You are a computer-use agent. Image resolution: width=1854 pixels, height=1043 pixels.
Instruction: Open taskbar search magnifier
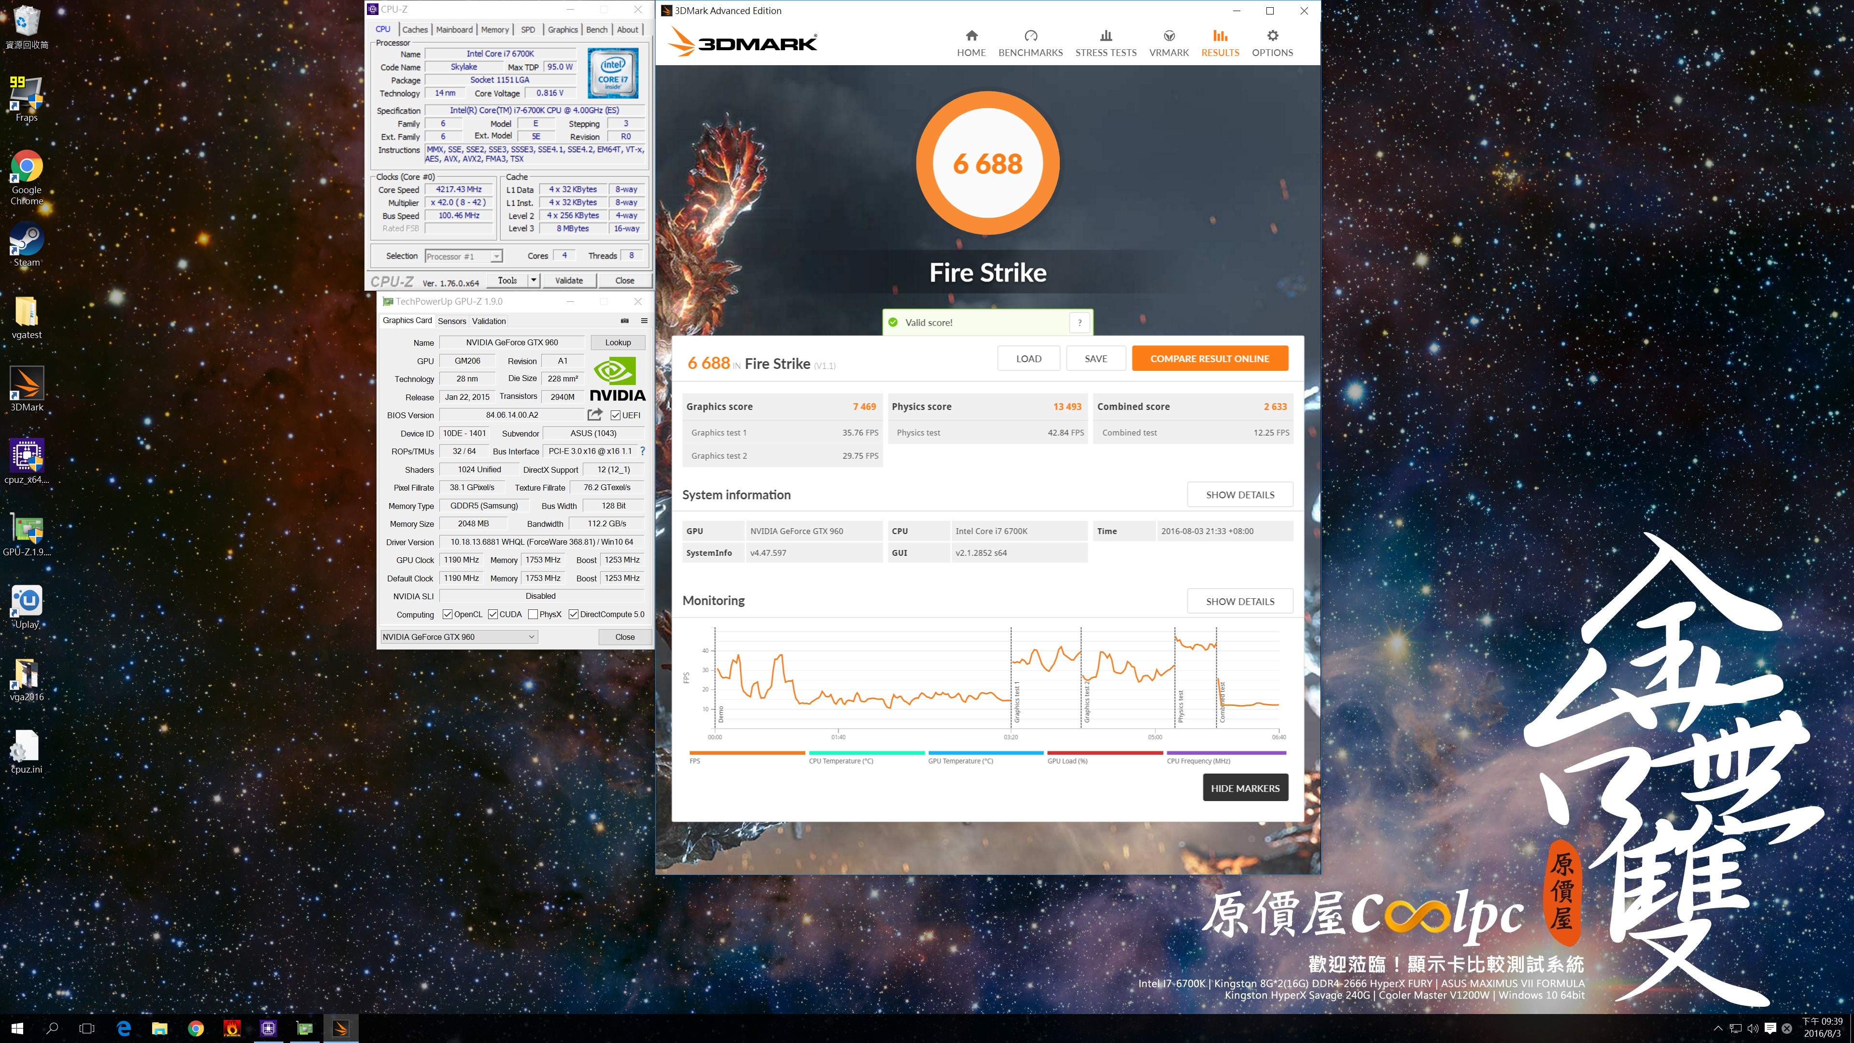pos(52,1029)
